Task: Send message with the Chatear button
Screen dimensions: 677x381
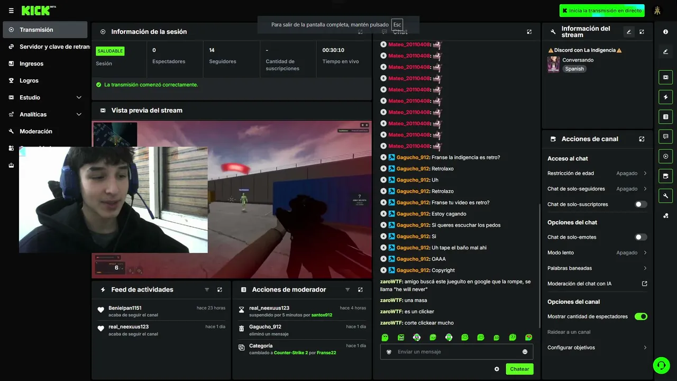Action: 519,369
